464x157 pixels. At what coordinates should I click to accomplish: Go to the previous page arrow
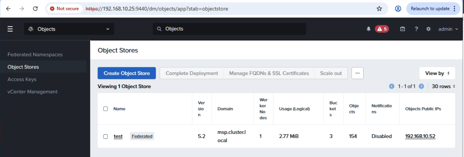tap(392, 86)
